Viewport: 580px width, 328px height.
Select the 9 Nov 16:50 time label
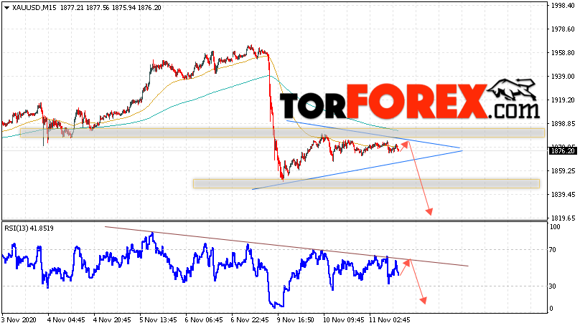point(296,319)
